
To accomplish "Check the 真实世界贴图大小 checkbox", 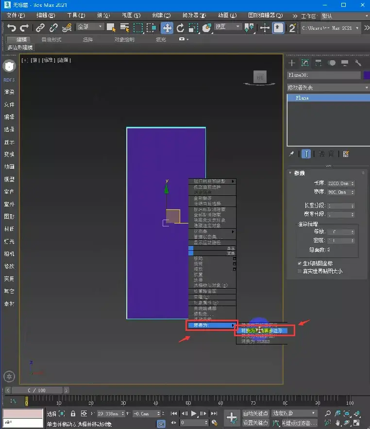I will [x=300, y=271].
